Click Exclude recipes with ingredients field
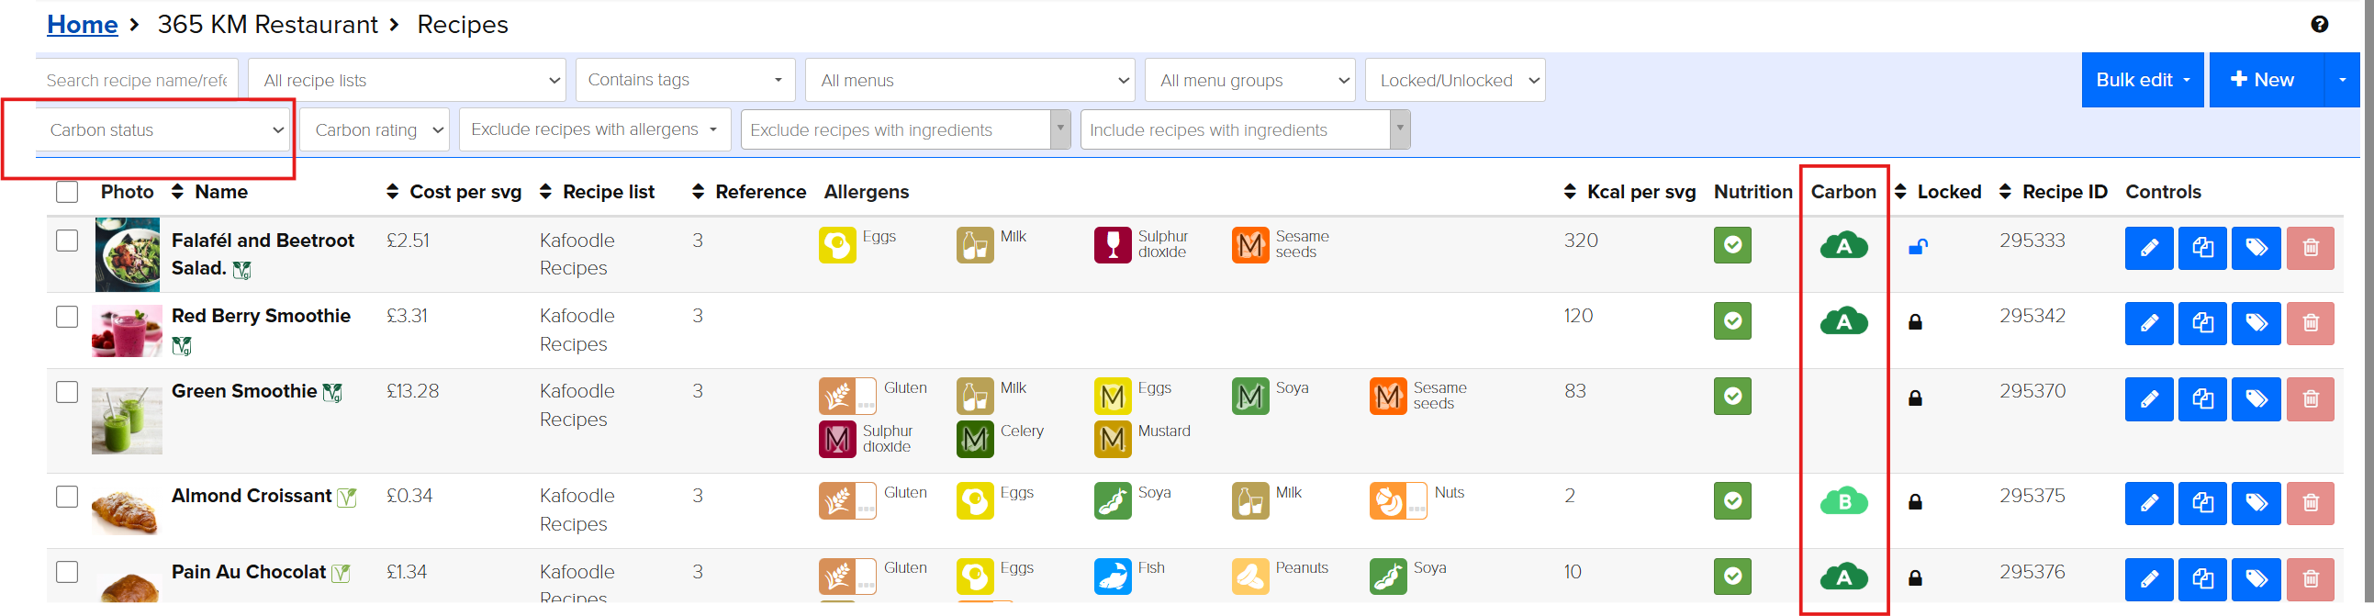This screenshot has height=616, width=2374. [906, 130]
